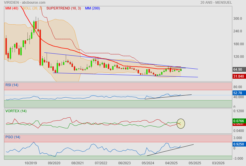Viewport: 246px width, 166px height.
Task: Click the 10/2019 date on time axis
Action: pyautogui.click(x=31, y=163)
